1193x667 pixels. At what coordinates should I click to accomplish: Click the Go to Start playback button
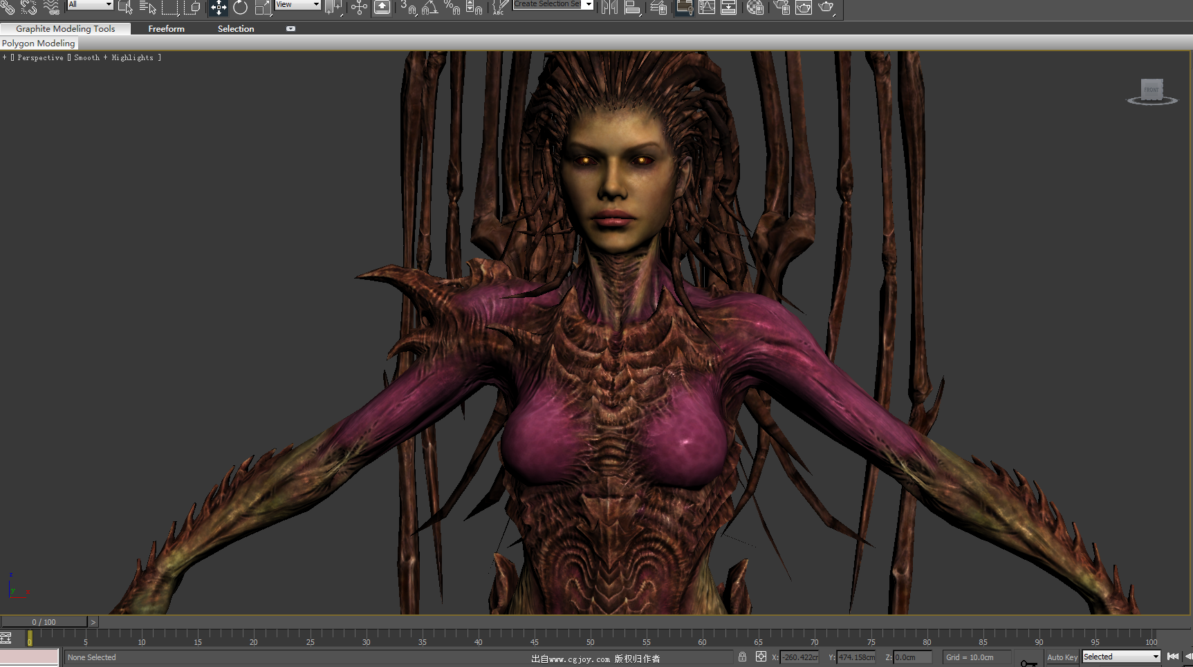point(1173,657)
